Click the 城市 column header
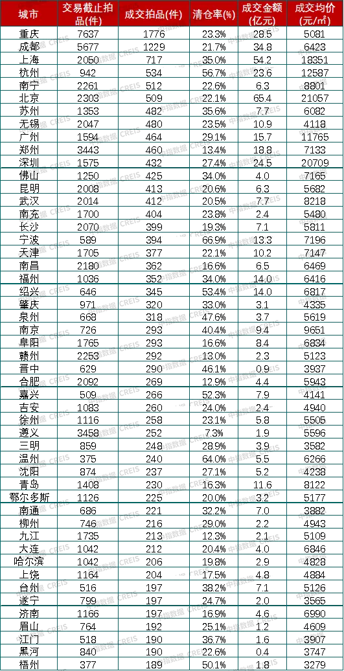This screenshot has width=344, height=671. click(29, 13)
